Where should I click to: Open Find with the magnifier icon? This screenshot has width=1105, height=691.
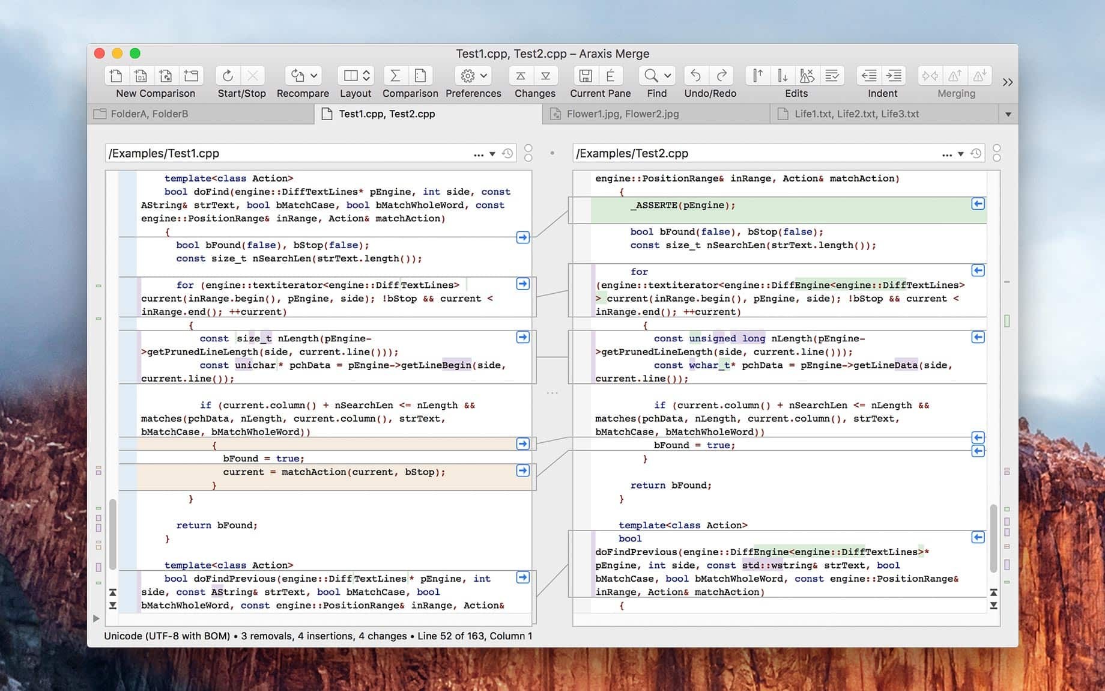[651, 76]
